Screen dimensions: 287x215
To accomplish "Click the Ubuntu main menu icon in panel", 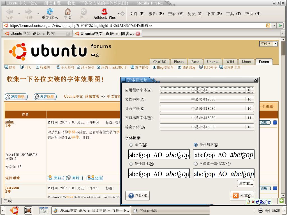I will [14, 211].
